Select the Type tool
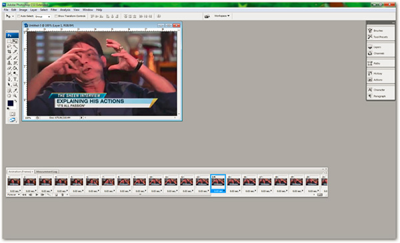Screen dimensions: 400x243 pyautogui.click(x=15, y=79)
